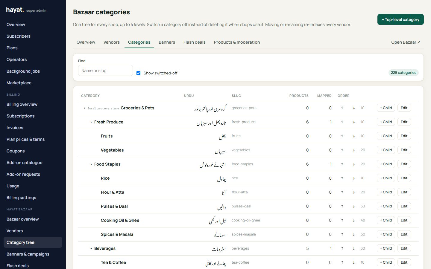Select the cooking-oil-ghee slug text
This screenshot has width=431, height=269.
[246, 220]
